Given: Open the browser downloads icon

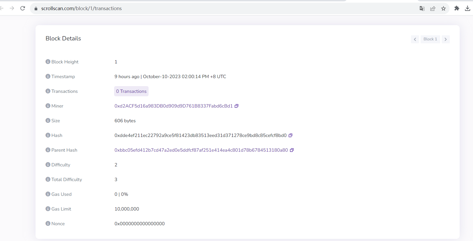Looking at the screenshot, I should pos(467,8).
